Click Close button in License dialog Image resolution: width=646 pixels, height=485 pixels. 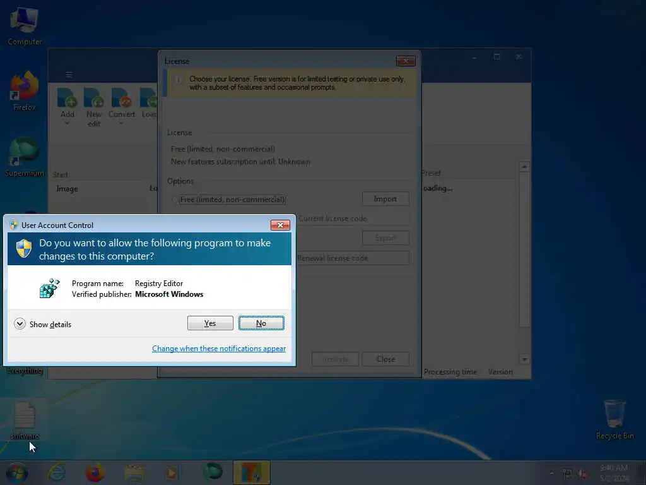[385, 359]
